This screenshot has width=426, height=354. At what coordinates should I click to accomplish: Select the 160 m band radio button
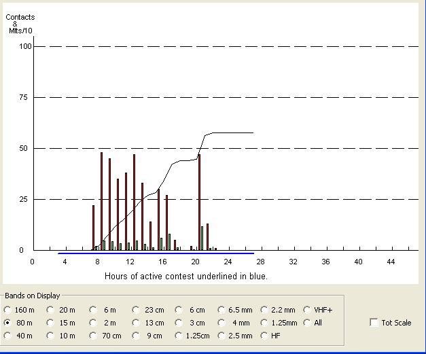8,309
